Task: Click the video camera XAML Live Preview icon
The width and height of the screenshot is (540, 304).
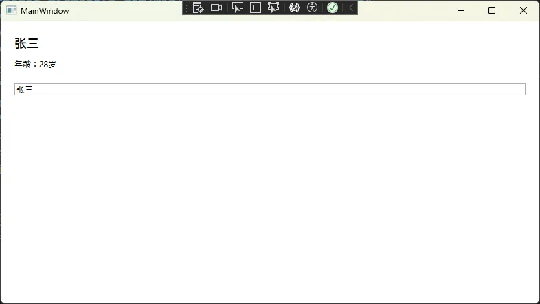Action: (216, 8)
